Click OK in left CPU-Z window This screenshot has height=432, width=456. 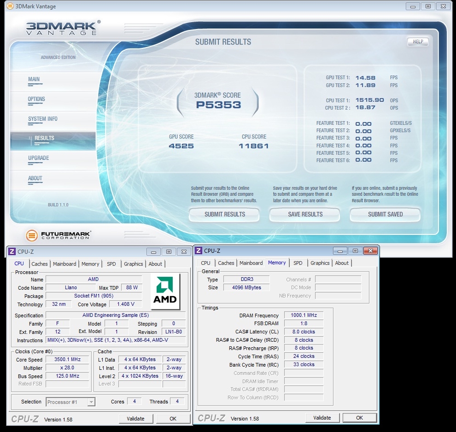click(173, 419)
